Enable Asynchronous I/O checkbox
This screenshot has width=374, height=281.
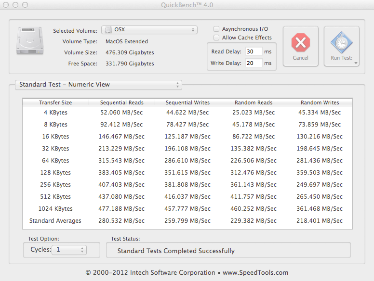tap(216, 29)
